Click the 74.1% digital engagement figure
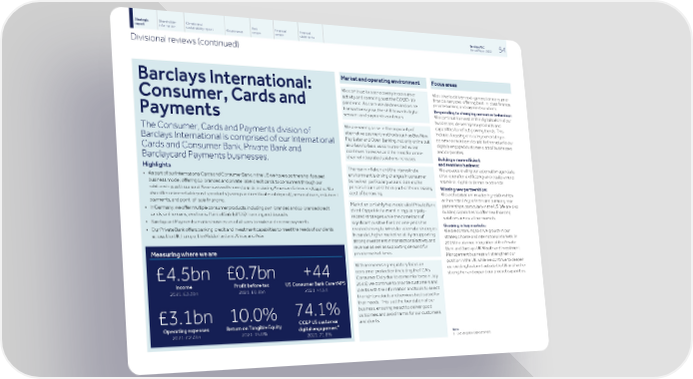The height and width of the screenshot is (379, 693). pos(318,310)
